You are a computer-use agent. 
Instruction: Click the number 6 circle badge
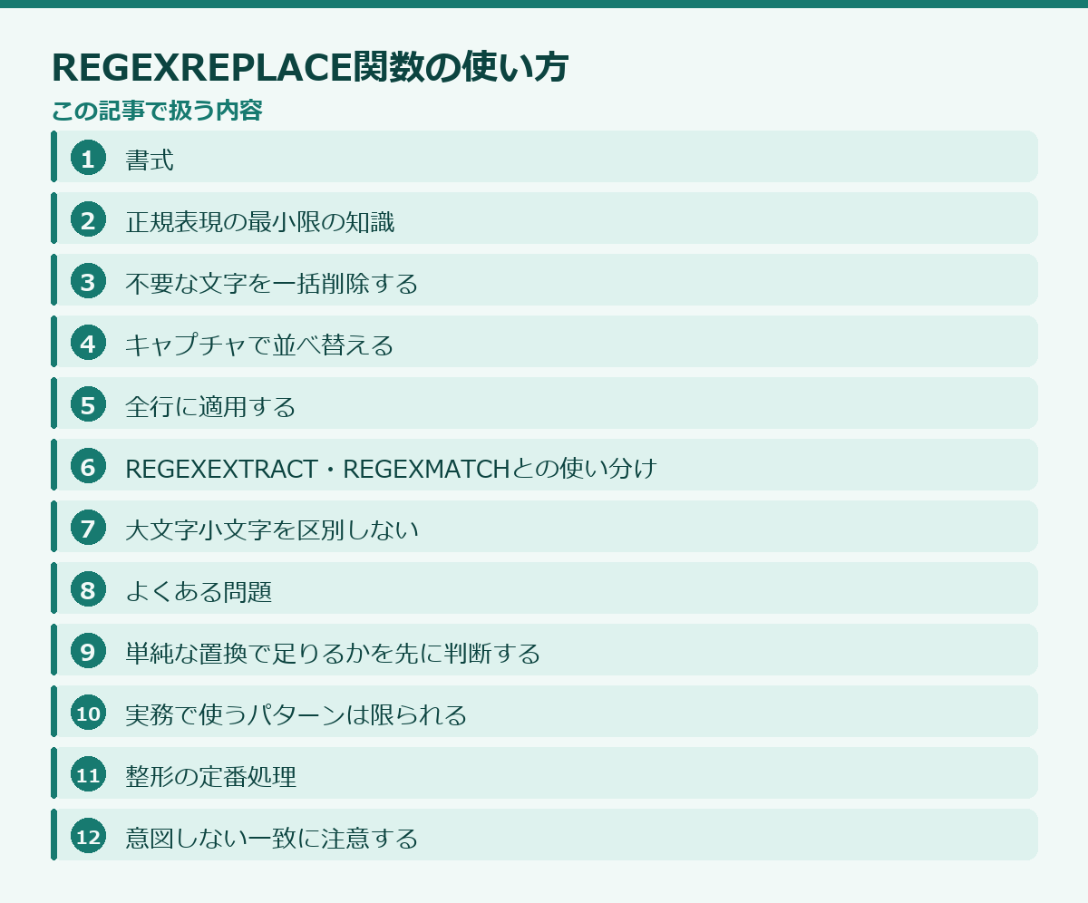tap(88, 466)
